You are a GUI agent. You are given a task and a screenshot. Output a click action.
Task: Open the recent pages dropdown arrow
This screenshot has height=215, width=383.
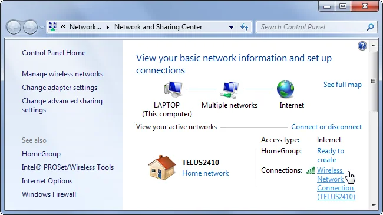coord(42,28)
